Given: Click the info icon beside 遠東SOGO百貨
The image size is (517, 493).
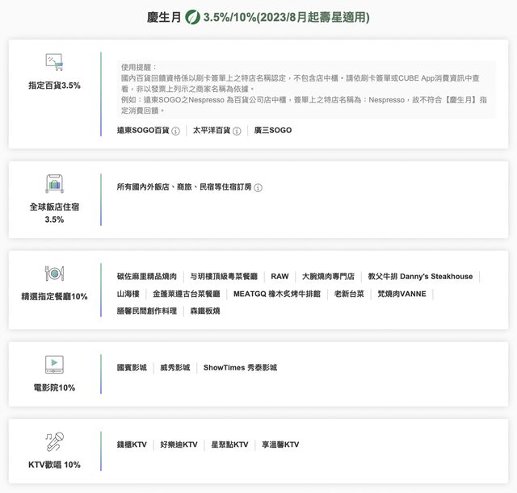Looking at the screenshot, I should point(175,131).
